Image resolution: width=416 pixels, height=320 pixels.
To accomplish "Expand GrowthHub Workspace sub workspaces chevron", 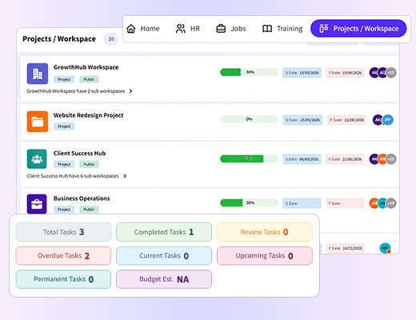I will [x=130, y=91].
